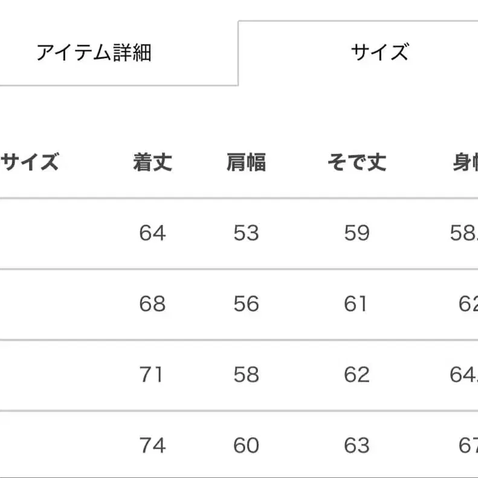
Task: Click the 肩幅 column header
Action: (x=246, y=163)
